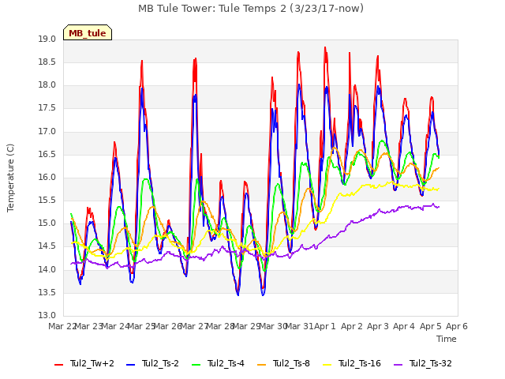Screen dimensions: 505x379
Task: Click the Apr 5 date tick label
Action: (431, 326)
